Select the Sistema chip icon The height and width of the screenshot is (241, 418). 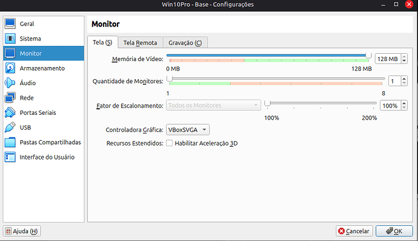pyautogui.click(x=10, y=39)
